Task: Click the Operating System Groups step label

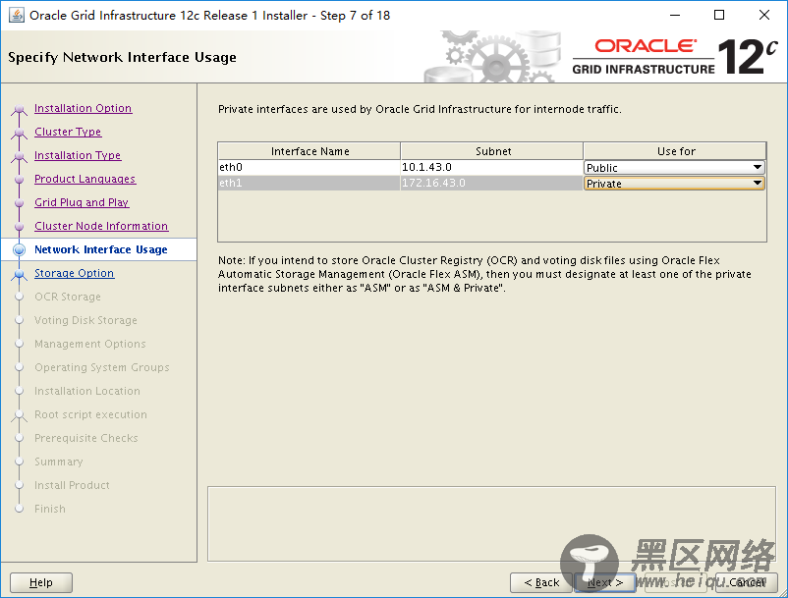Action: (x=102, y=367)
